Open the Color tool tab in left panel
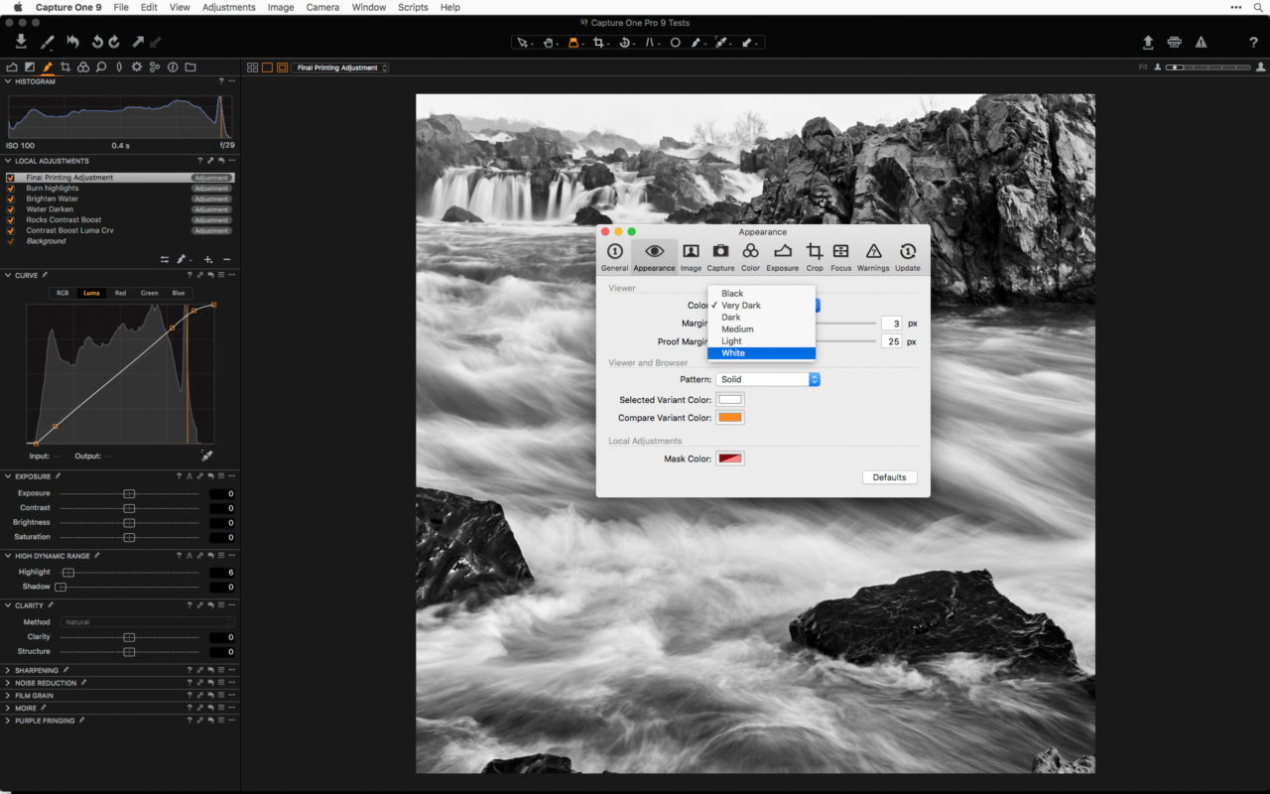The image size is (1270, 794). (x=83, y=67)
